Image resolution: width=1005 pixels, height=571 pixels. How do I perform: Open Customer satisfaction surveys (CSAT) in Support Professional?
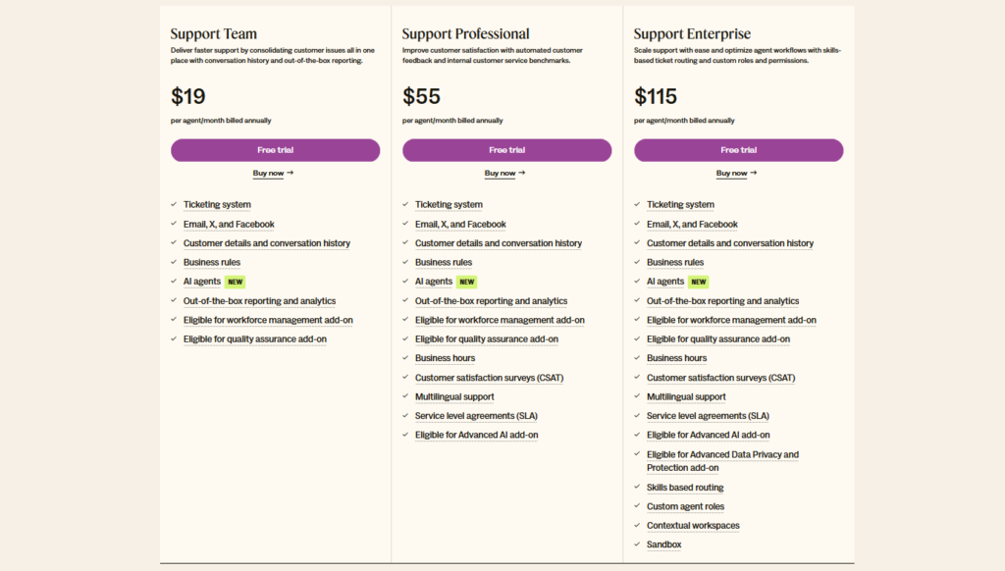pos(489,378)
